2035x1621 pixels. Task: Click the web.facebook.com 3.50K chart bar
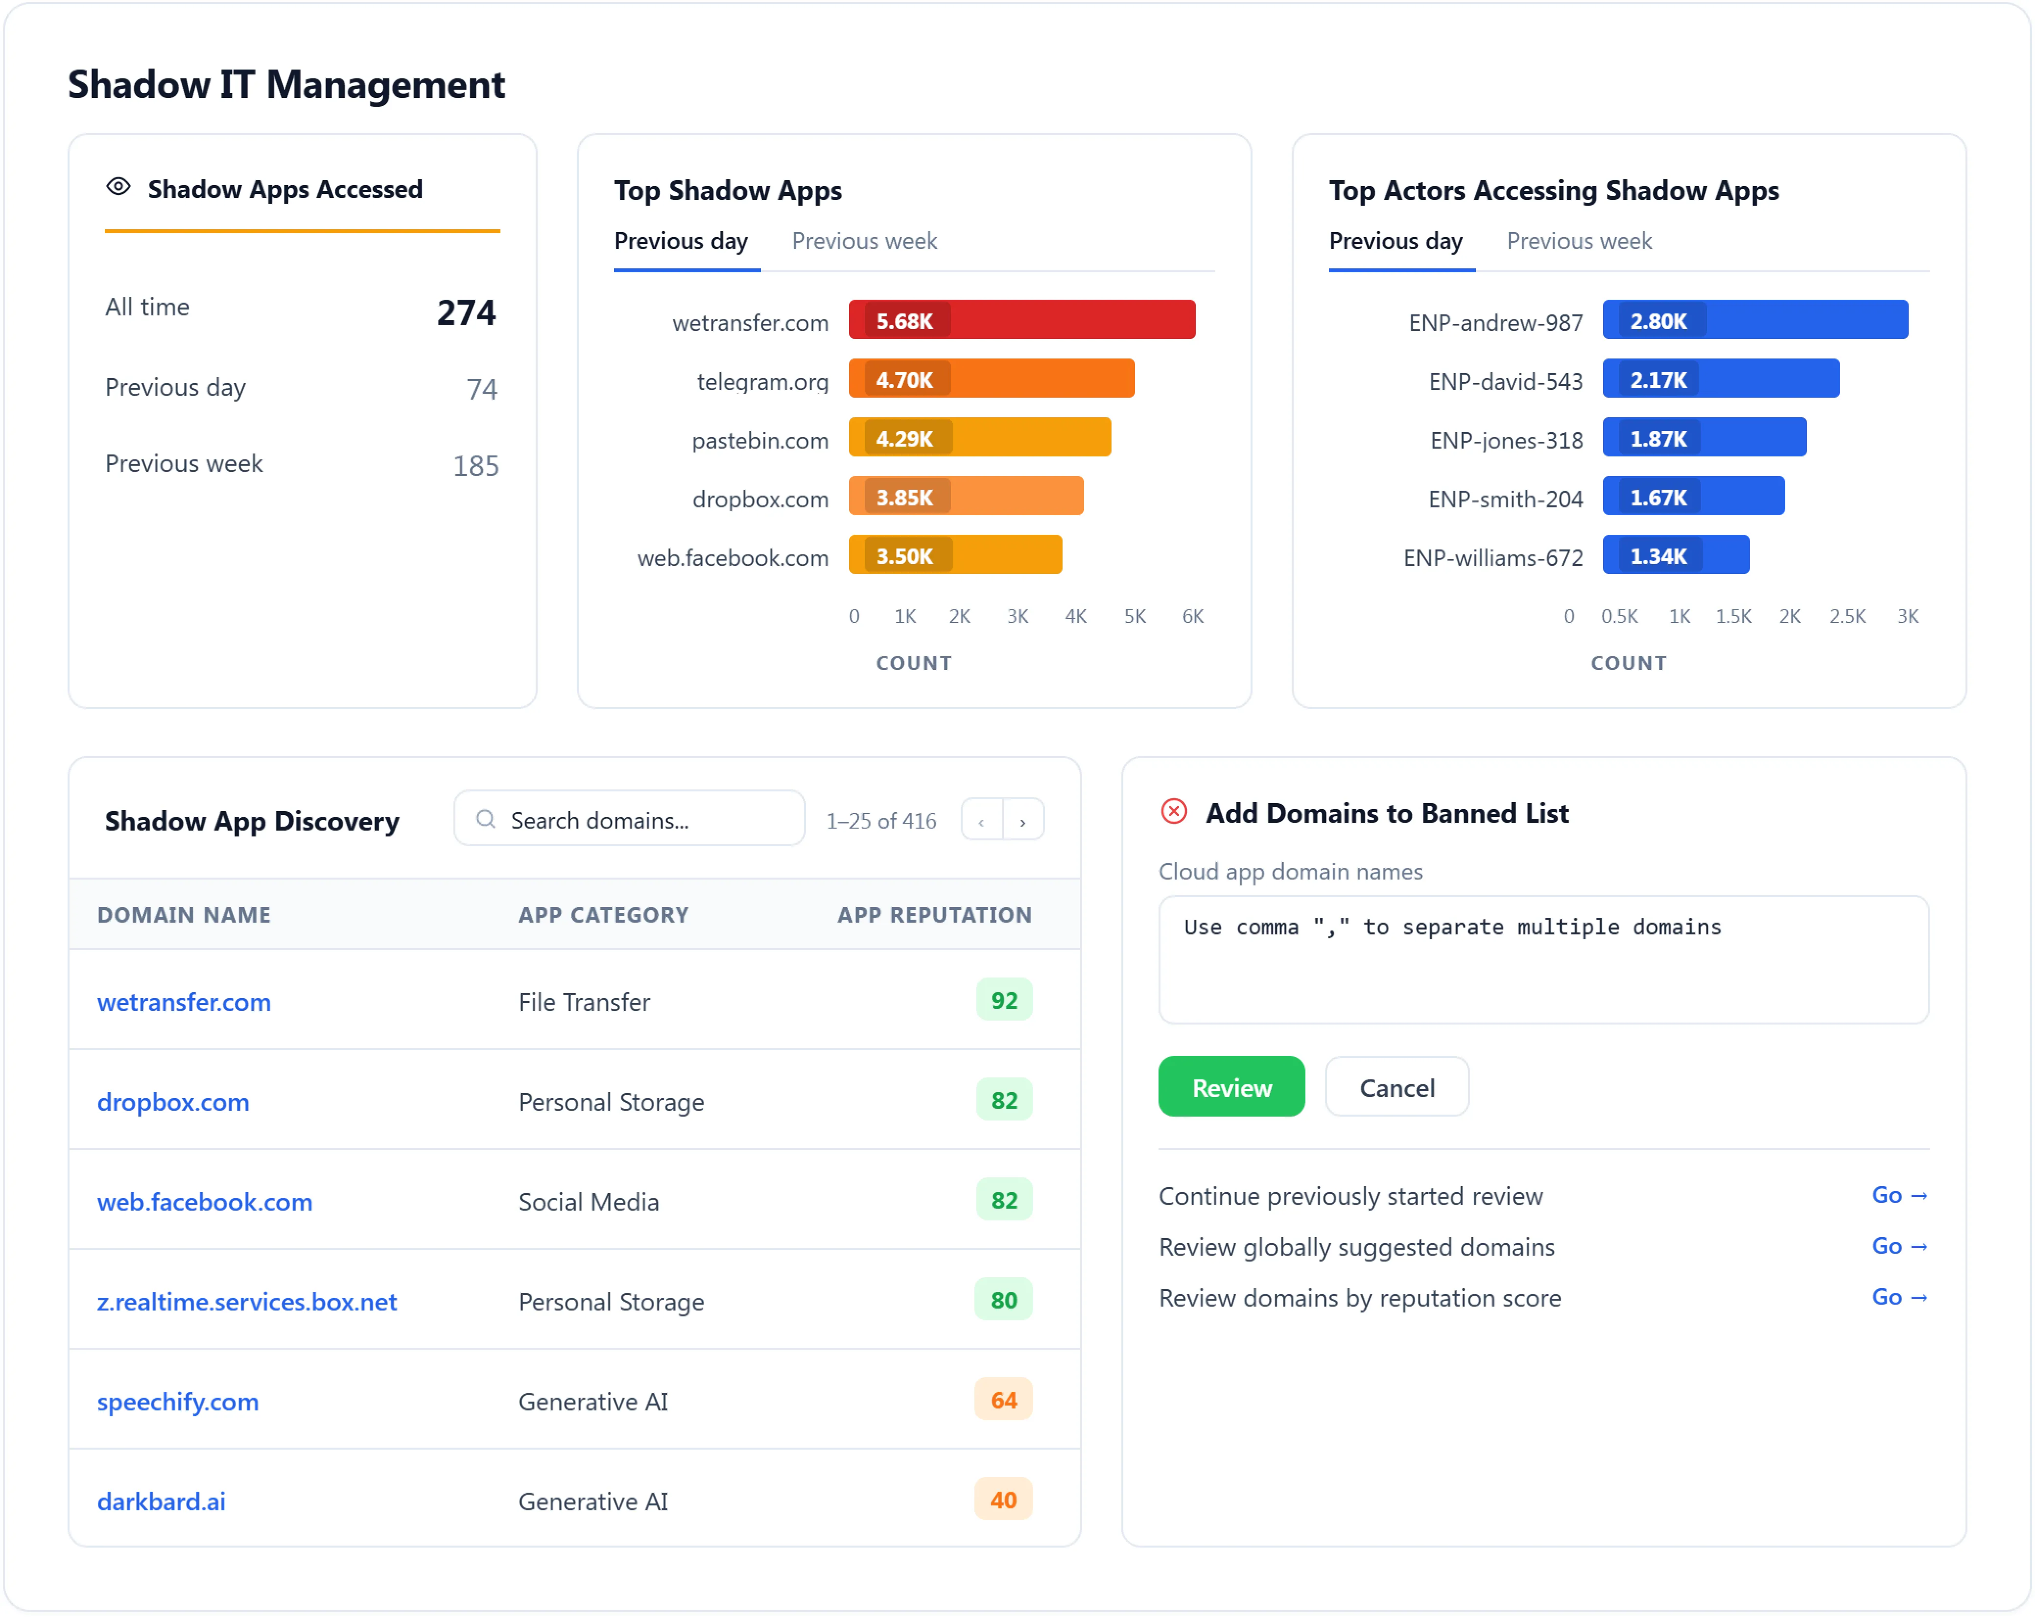[x=955, y=554]
